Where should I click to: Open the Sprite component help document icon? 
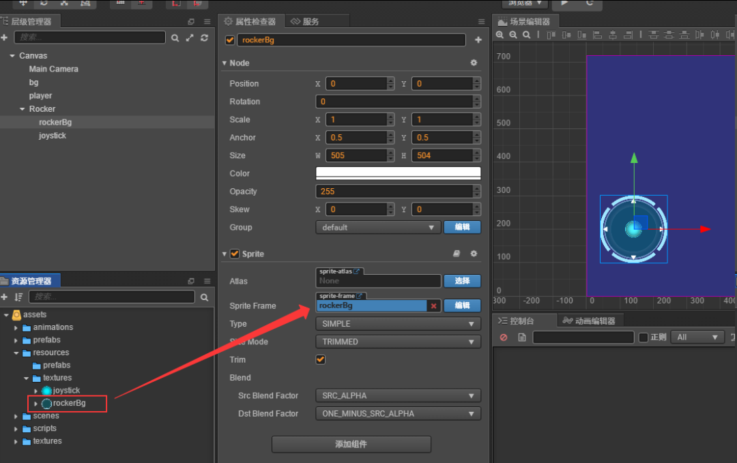pos(457,254)
